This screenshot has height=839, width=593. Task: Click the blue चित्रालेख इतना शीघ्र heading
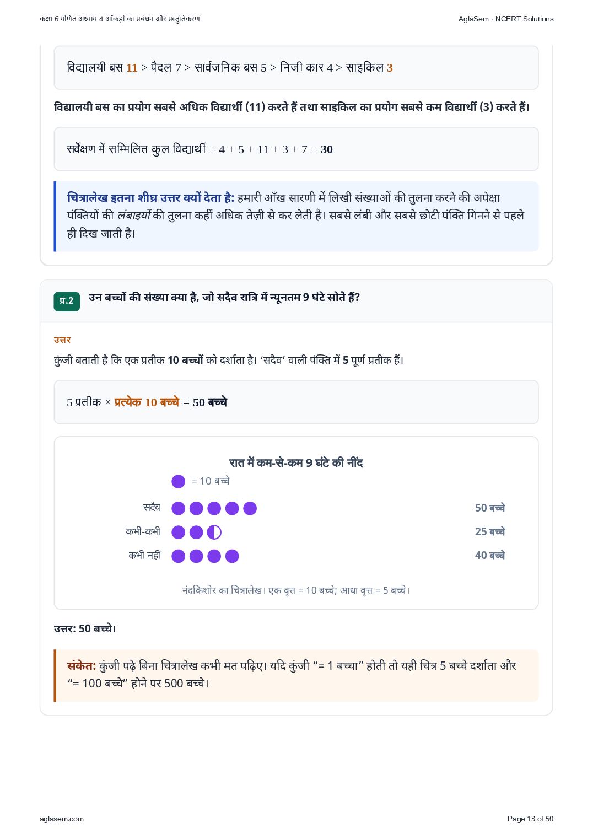click(150, 197)
